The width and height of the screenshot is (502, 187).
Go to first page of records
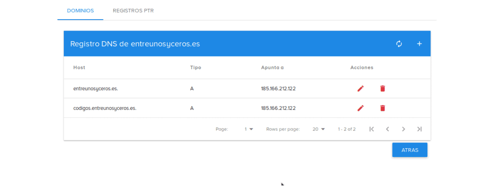(372, 129)
